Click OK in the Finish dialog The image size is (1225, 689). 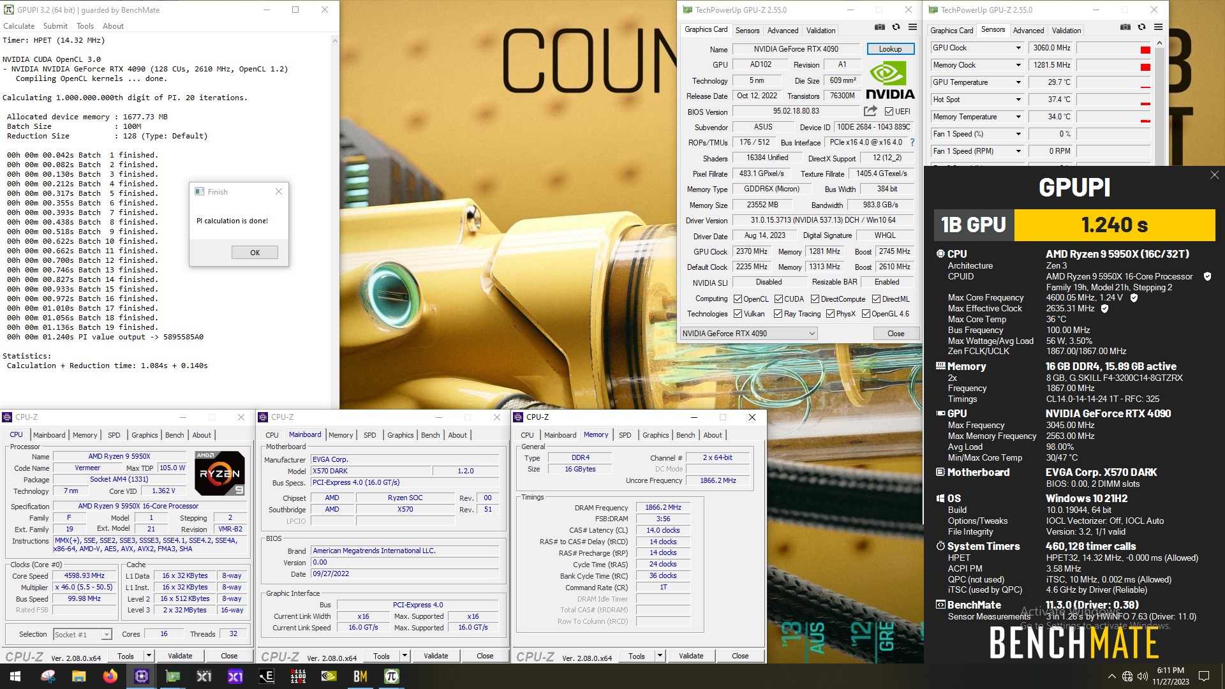[x=255, y=253]
